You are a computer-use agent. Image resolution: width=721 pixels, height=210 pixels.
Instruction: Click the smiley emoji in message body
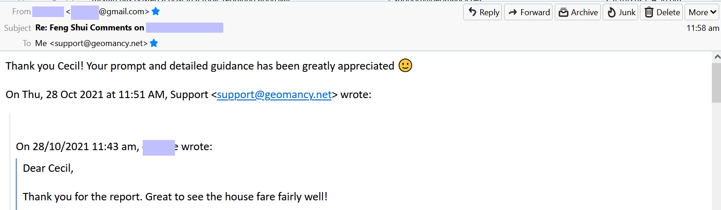click(405, 66)
